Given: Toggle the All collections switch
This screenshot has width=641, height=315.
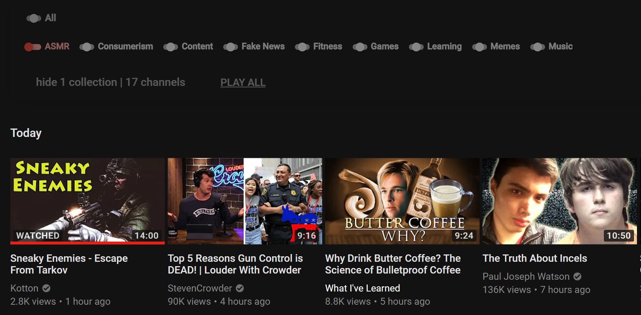Looking at the screenshot, I should coord(34,18).
